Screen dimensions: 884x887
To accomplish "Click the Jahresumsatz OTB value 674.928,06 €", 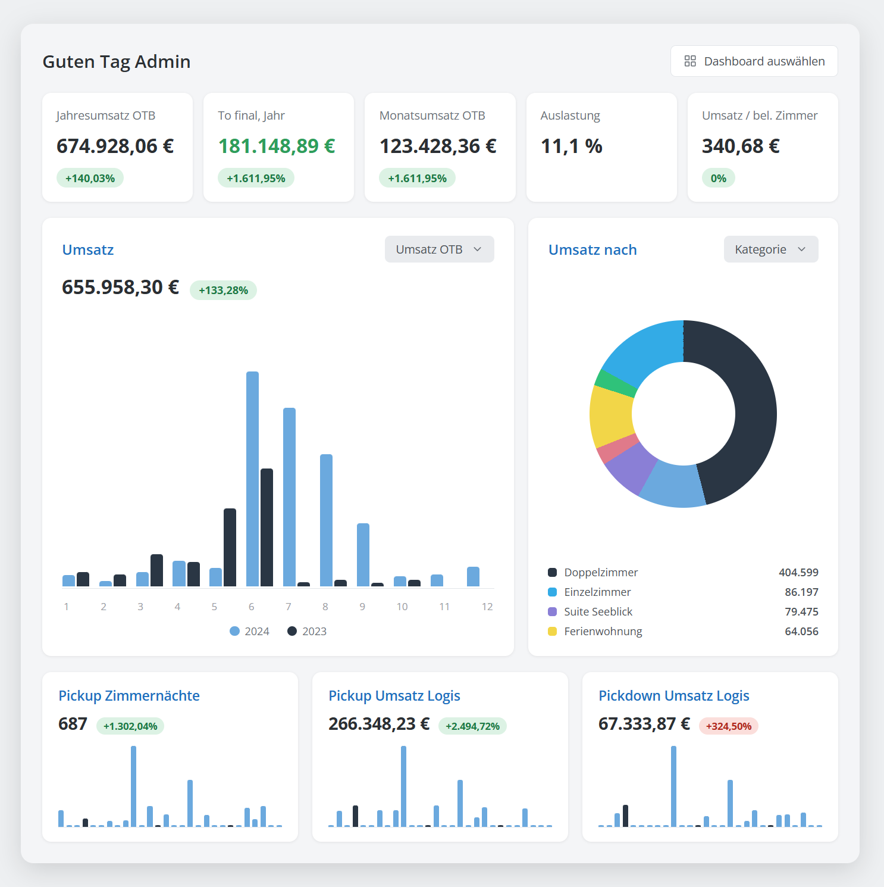I will point(115,146).
